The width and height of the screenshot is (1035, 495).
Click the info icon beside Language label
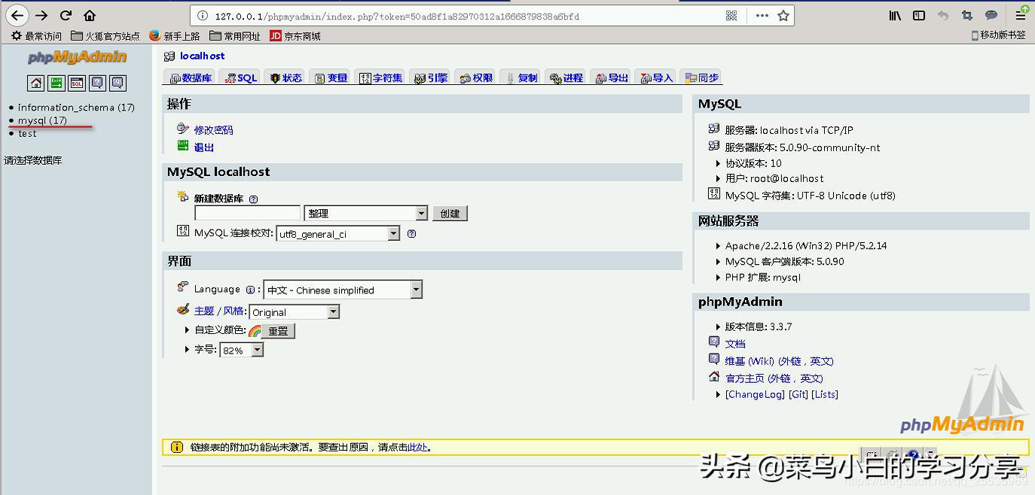pyautogui.click(x=250, y=290)
